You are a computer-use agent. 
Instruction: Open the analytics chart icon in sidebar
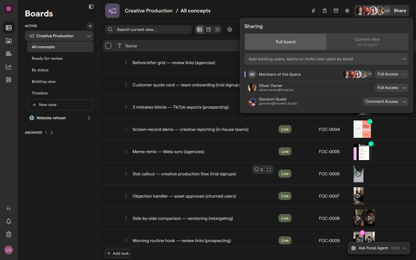click(x=9, y=67)
